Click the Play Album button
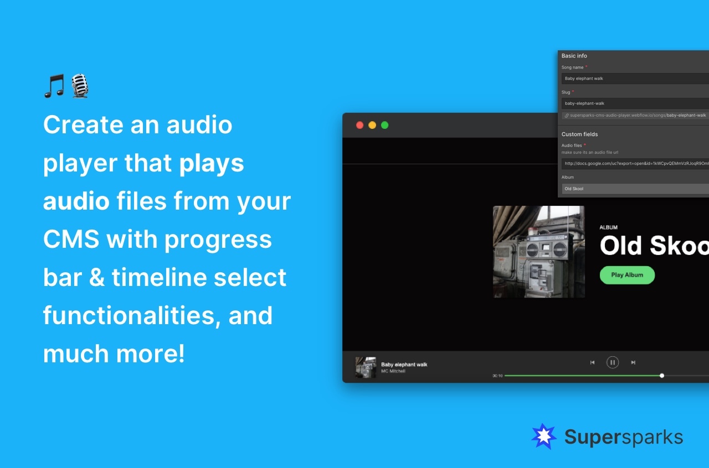This screenshot has width=709, height=468. point(627,275)
